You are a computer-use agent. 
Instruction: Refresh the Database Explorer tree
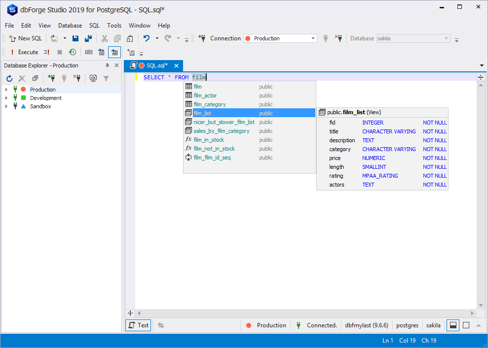tap(9, 79)
